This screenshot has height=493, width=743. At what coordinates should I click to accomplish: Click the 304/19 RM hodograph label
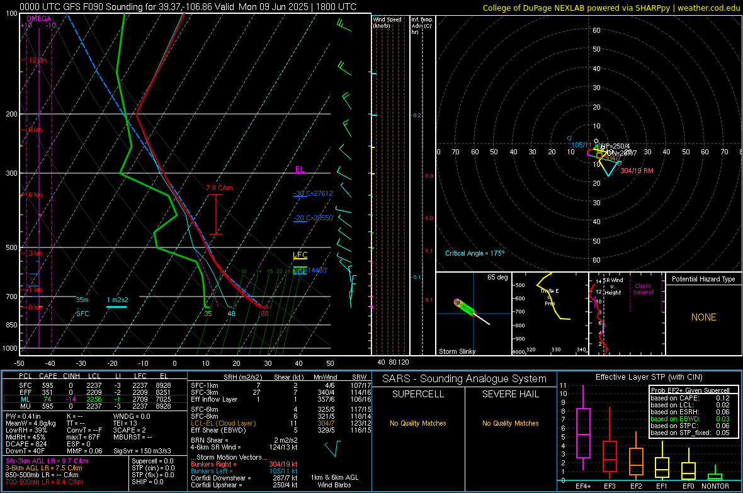(x=637, y=171)
